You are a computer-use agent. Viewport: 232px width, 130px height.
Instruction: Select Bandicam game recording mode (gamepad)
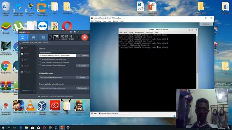pyautogui.click(x=33, y=38)
